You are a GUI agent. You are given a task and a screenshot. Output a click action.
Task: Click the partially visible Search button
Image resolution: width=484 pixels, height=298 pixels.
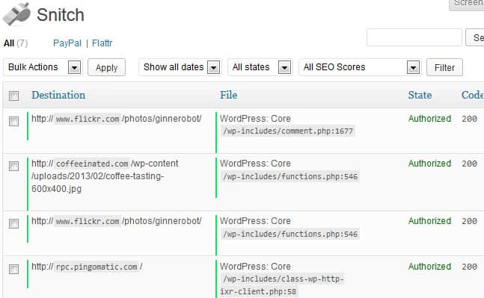[x=475, y=37]
